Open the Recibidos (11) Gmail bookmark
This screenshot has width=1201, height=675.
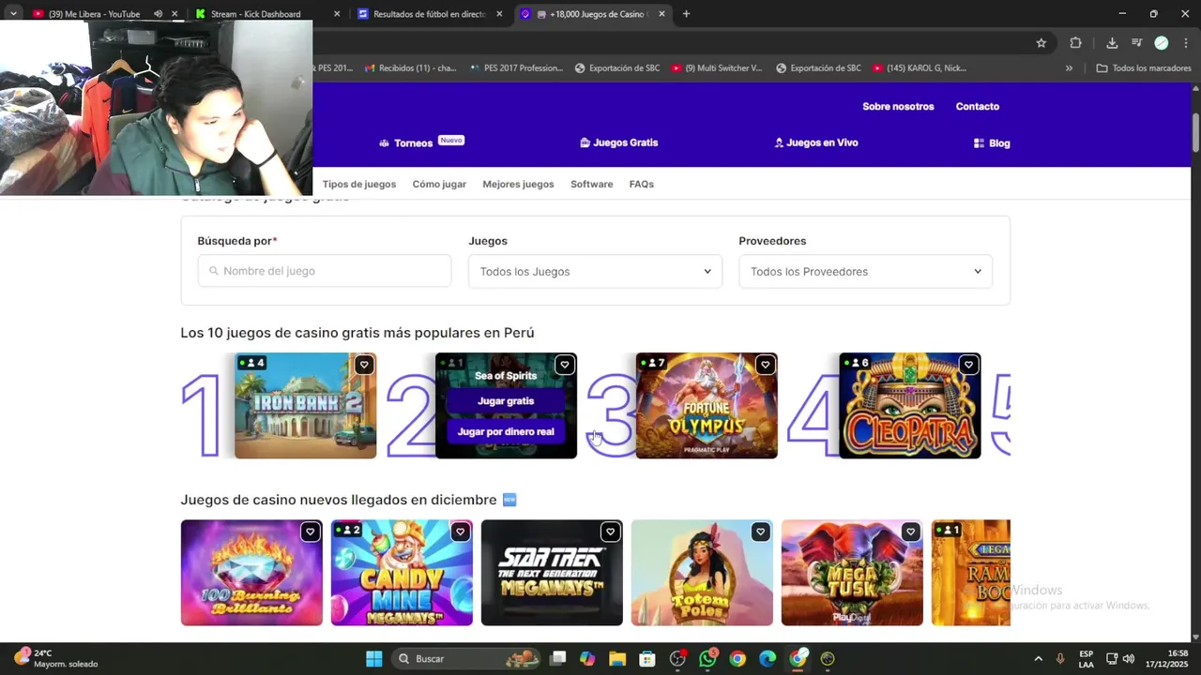tap(411, 67)
